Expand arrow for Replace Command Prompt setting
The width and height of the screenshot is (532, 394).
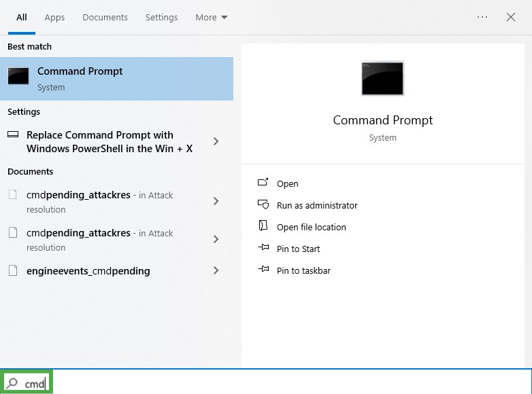coord(216,141)
